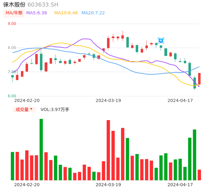Click the 2024-02-20 label under the volume chart

pos(27,185)
